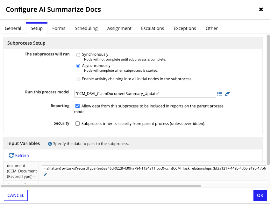The height and width of the screenshot is (204, 270).
Task: Click the horizontal scrollbar thumb
Action: point(101,186)
